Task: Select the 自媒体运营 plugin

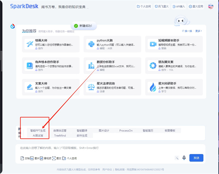Action: point(60,131)
